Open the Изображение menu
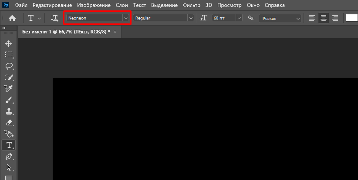 point(94,5)
